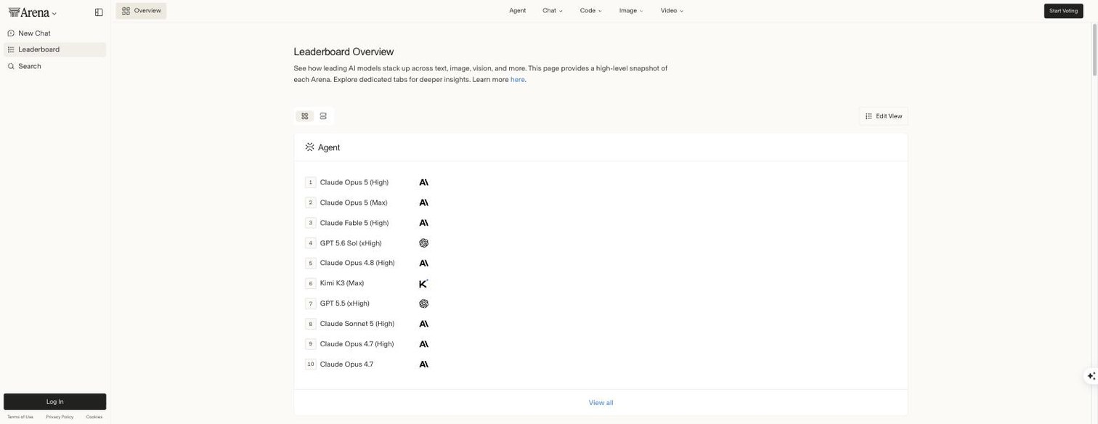Click Anthropic logo beside rank 10 entry

[x=424, y=364]
